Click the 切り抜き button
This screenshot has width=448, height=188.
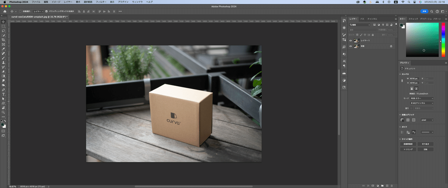point(426,144)
